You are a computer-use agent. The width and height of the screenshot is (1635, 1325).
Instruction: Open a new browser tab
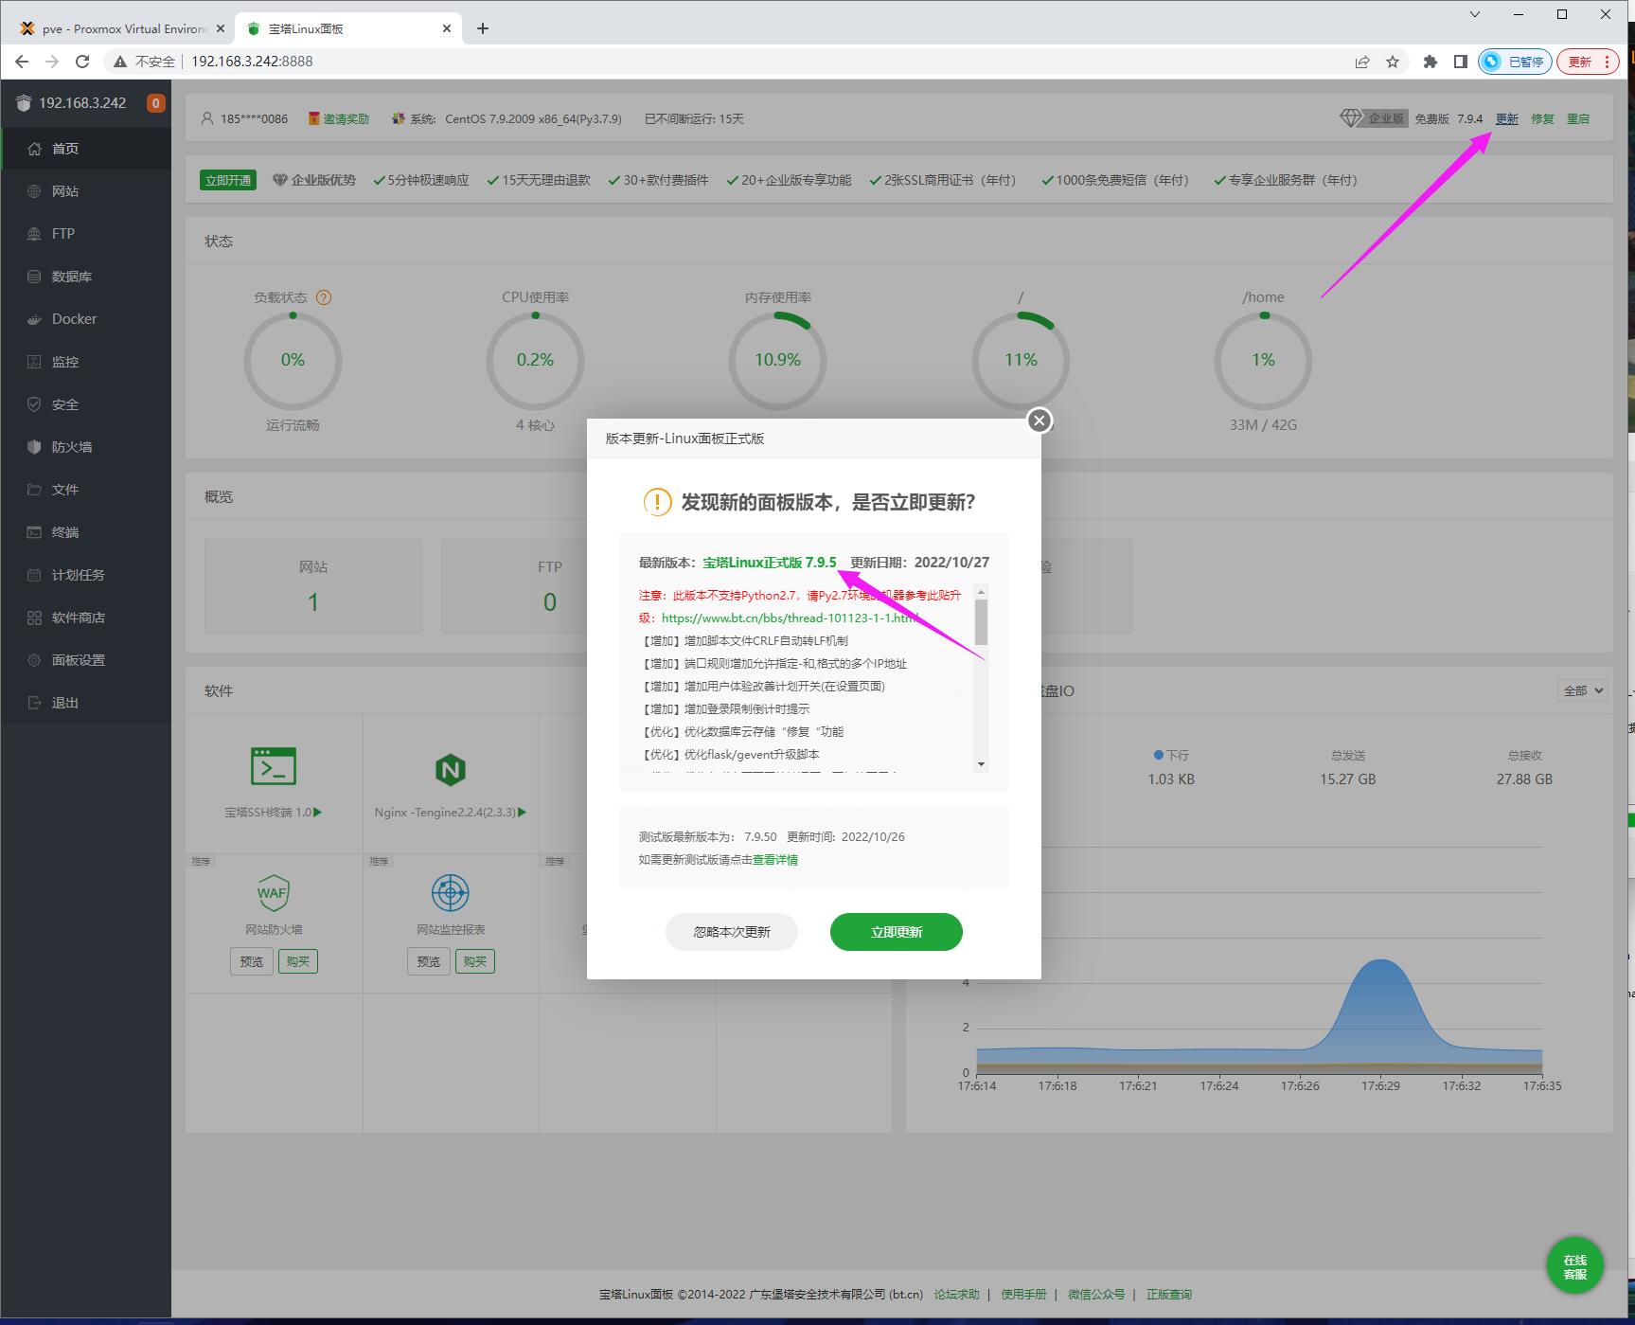(x=483, y=28)
